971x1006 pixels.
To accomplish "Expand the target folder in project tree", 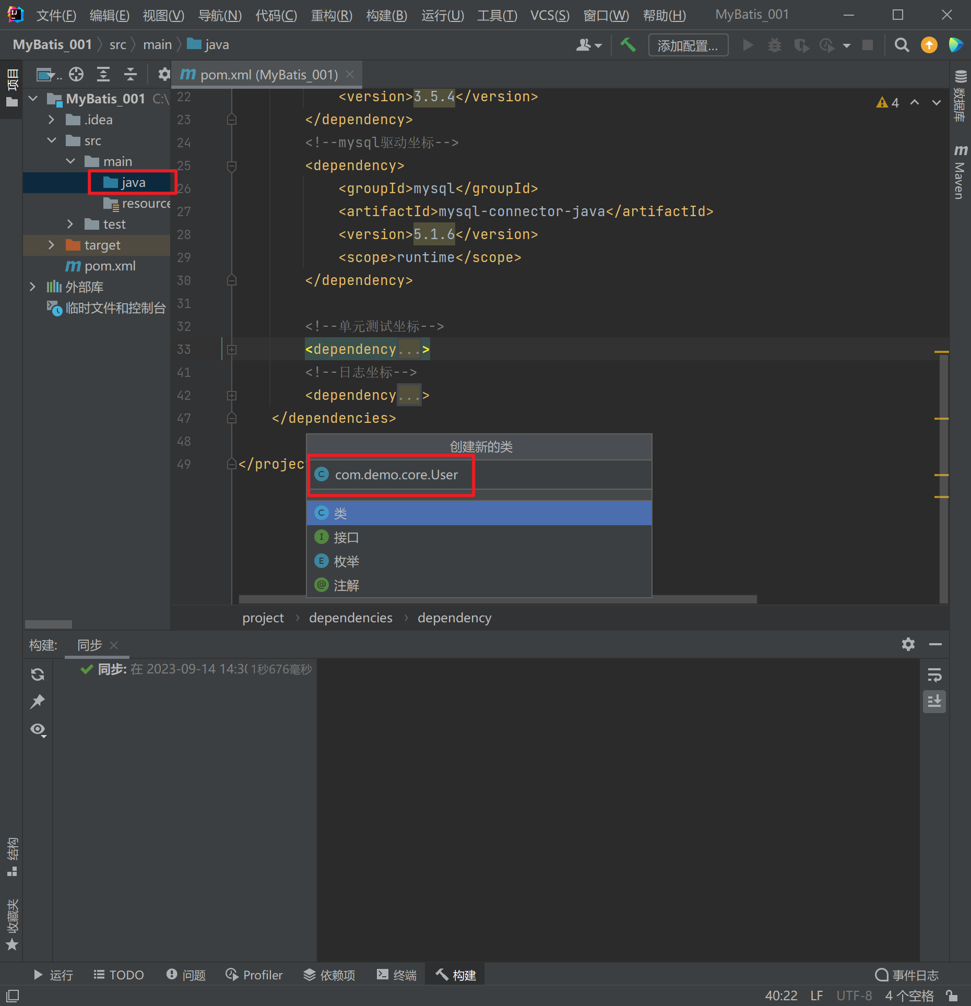I will tap(51, 245).
